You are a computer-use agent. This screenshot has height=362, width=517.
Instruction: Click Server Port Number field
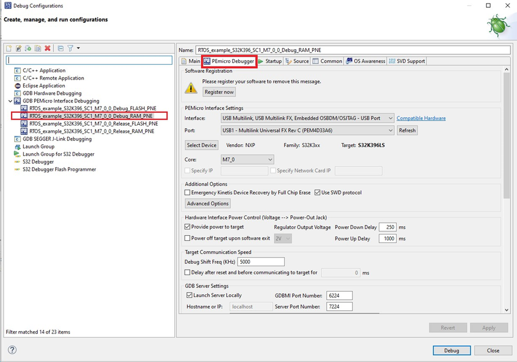339,306
